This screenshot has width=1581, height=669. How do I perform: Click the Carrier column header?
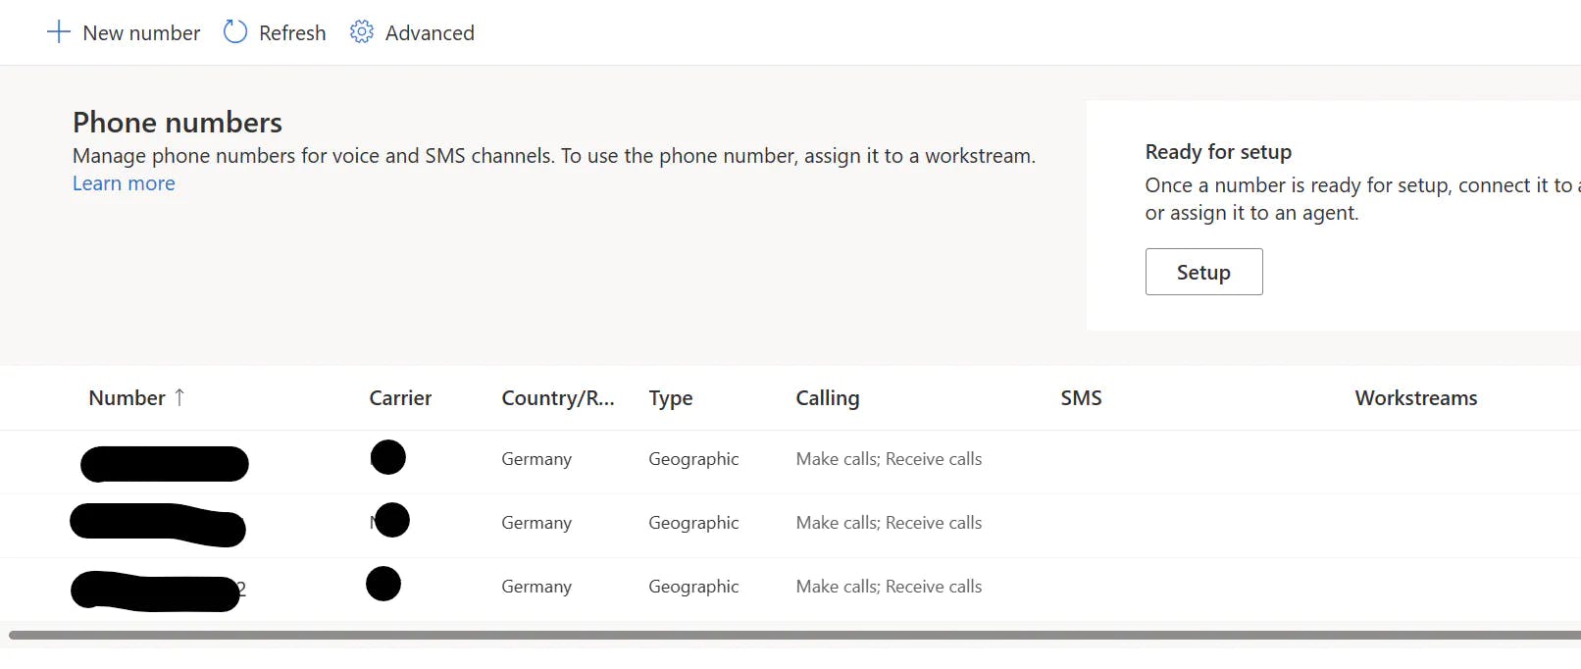click(x=400, y=397)
